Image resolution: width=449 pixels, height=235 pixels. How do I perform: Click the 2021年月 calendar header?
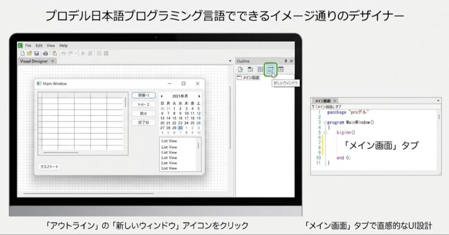click(x=180, y=96)
